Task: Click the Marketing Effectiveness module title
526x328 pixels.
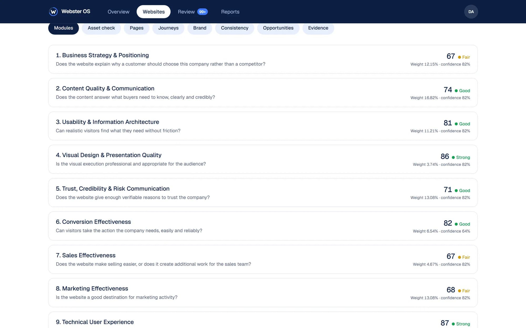Action: tap(92, 288)
